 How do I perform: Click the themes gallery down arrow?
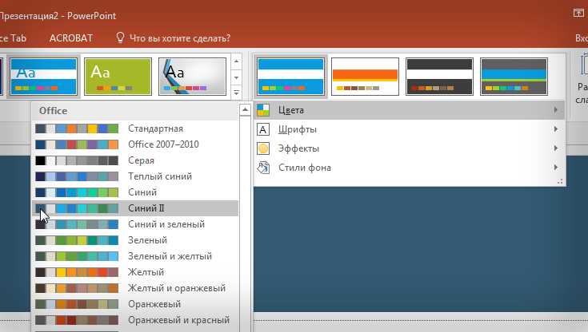(x=236, y=77)
